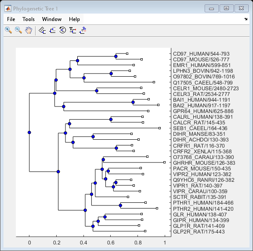This screenshot has width=253, height=251.
Task: Click the SEB1_CAEEL/164-436 leaf label
Action: [x=200, y=128]
